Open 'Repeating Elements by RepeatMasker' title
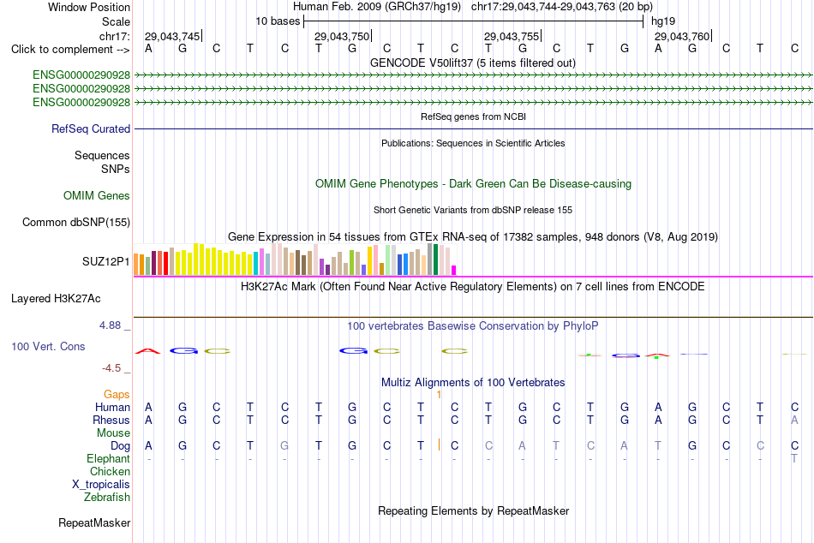This screenshot has height=543, width=814. click(473, 510)
